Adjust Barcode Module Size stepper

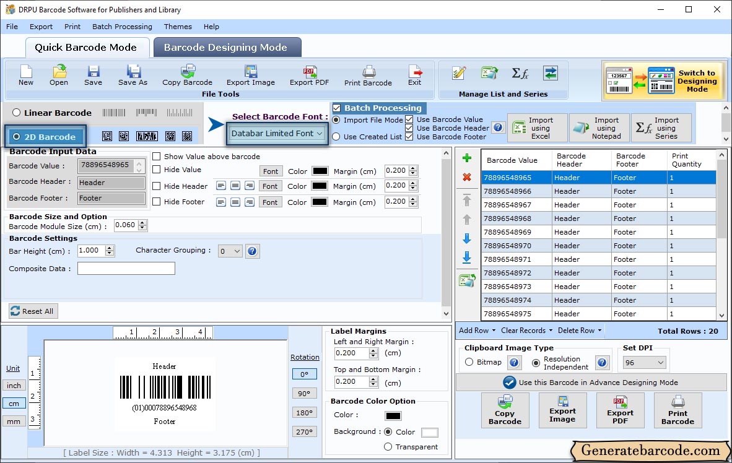142,225
